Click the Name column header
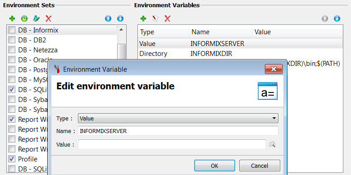 pyautogui.click(x=220, y=32)
